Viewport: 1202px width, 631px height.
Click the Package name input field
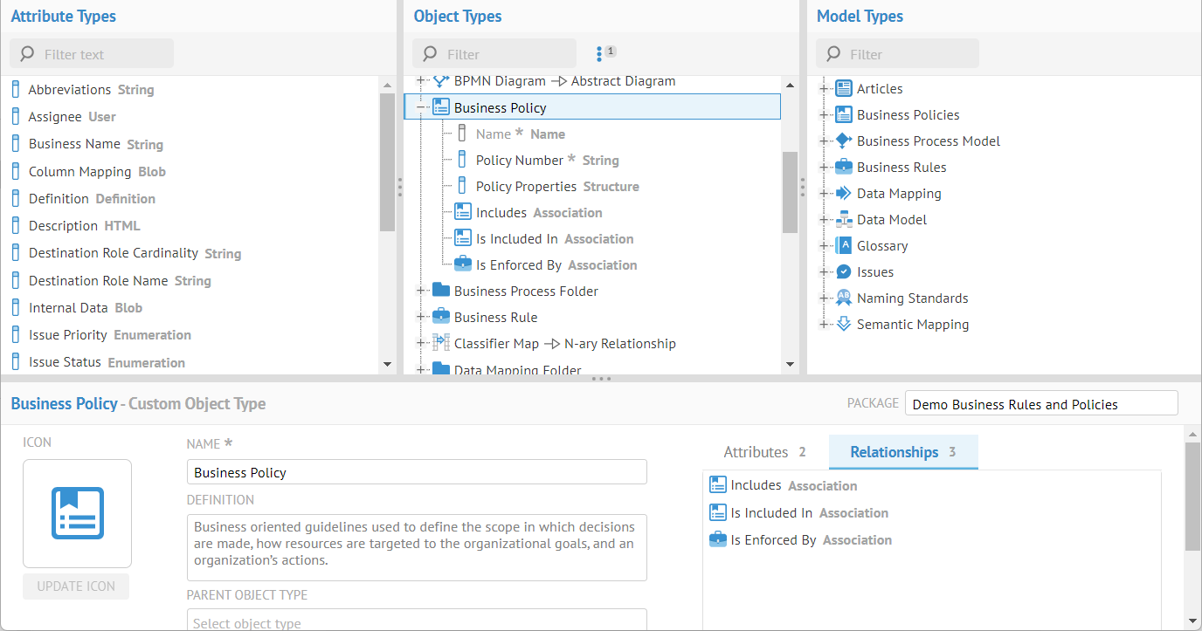1041,404
